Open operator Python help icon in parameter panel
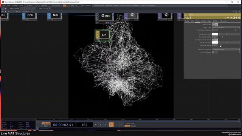This screenshot has width=242, height=136. pos(188,18)
